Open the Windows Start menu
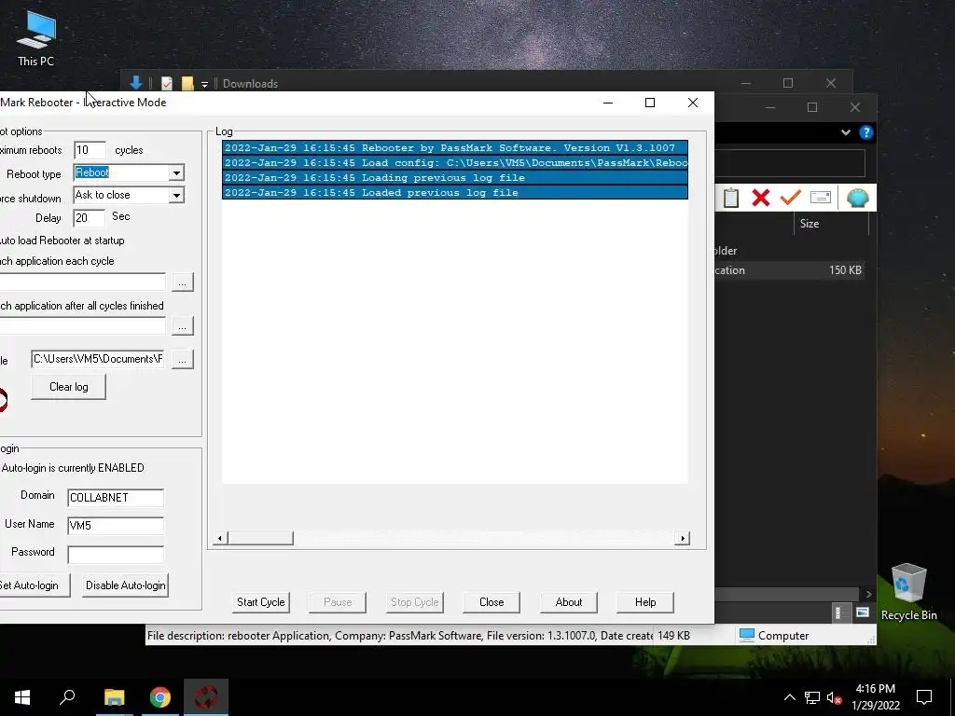955x716 pixels. tap(22, 697)
